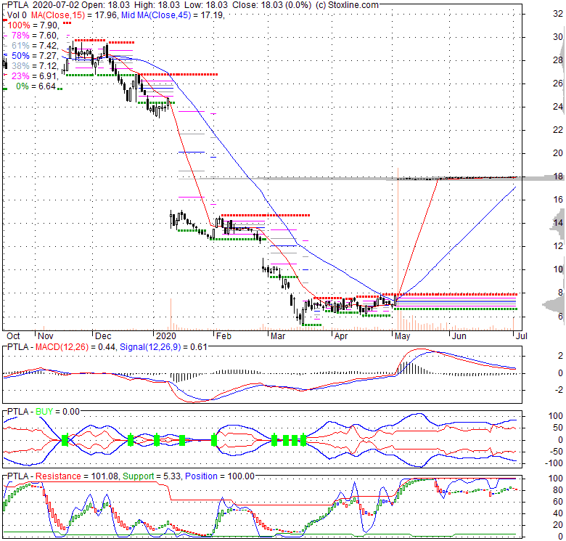Image resolution: width=566 pixels, height=541 pixels.
Task: Click the 100% = 7.90 Fibonacci level
Action: (x=33, y=25)
